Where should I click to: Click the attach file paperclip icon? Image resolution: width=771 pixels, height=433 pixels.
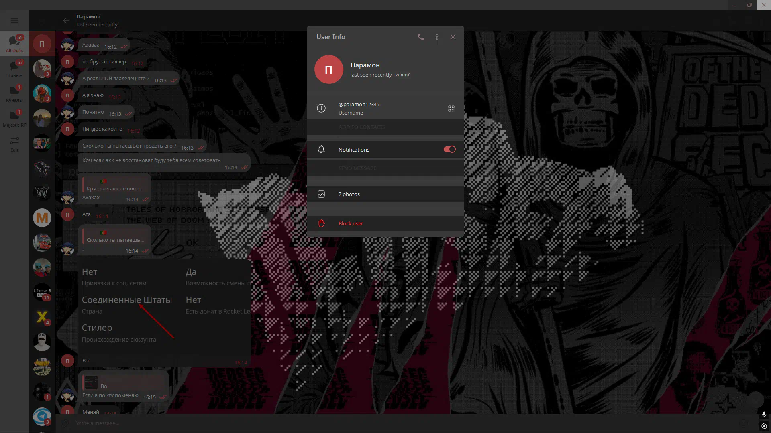point(64,423)
